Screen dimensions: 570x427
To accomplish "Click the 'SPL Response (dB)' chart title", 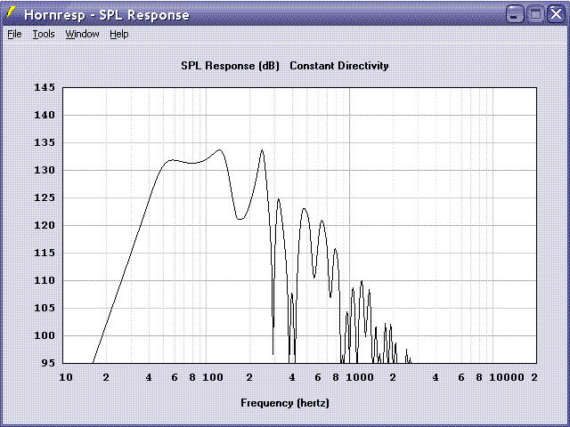I will pyautogui.click(x=230, y=66).
